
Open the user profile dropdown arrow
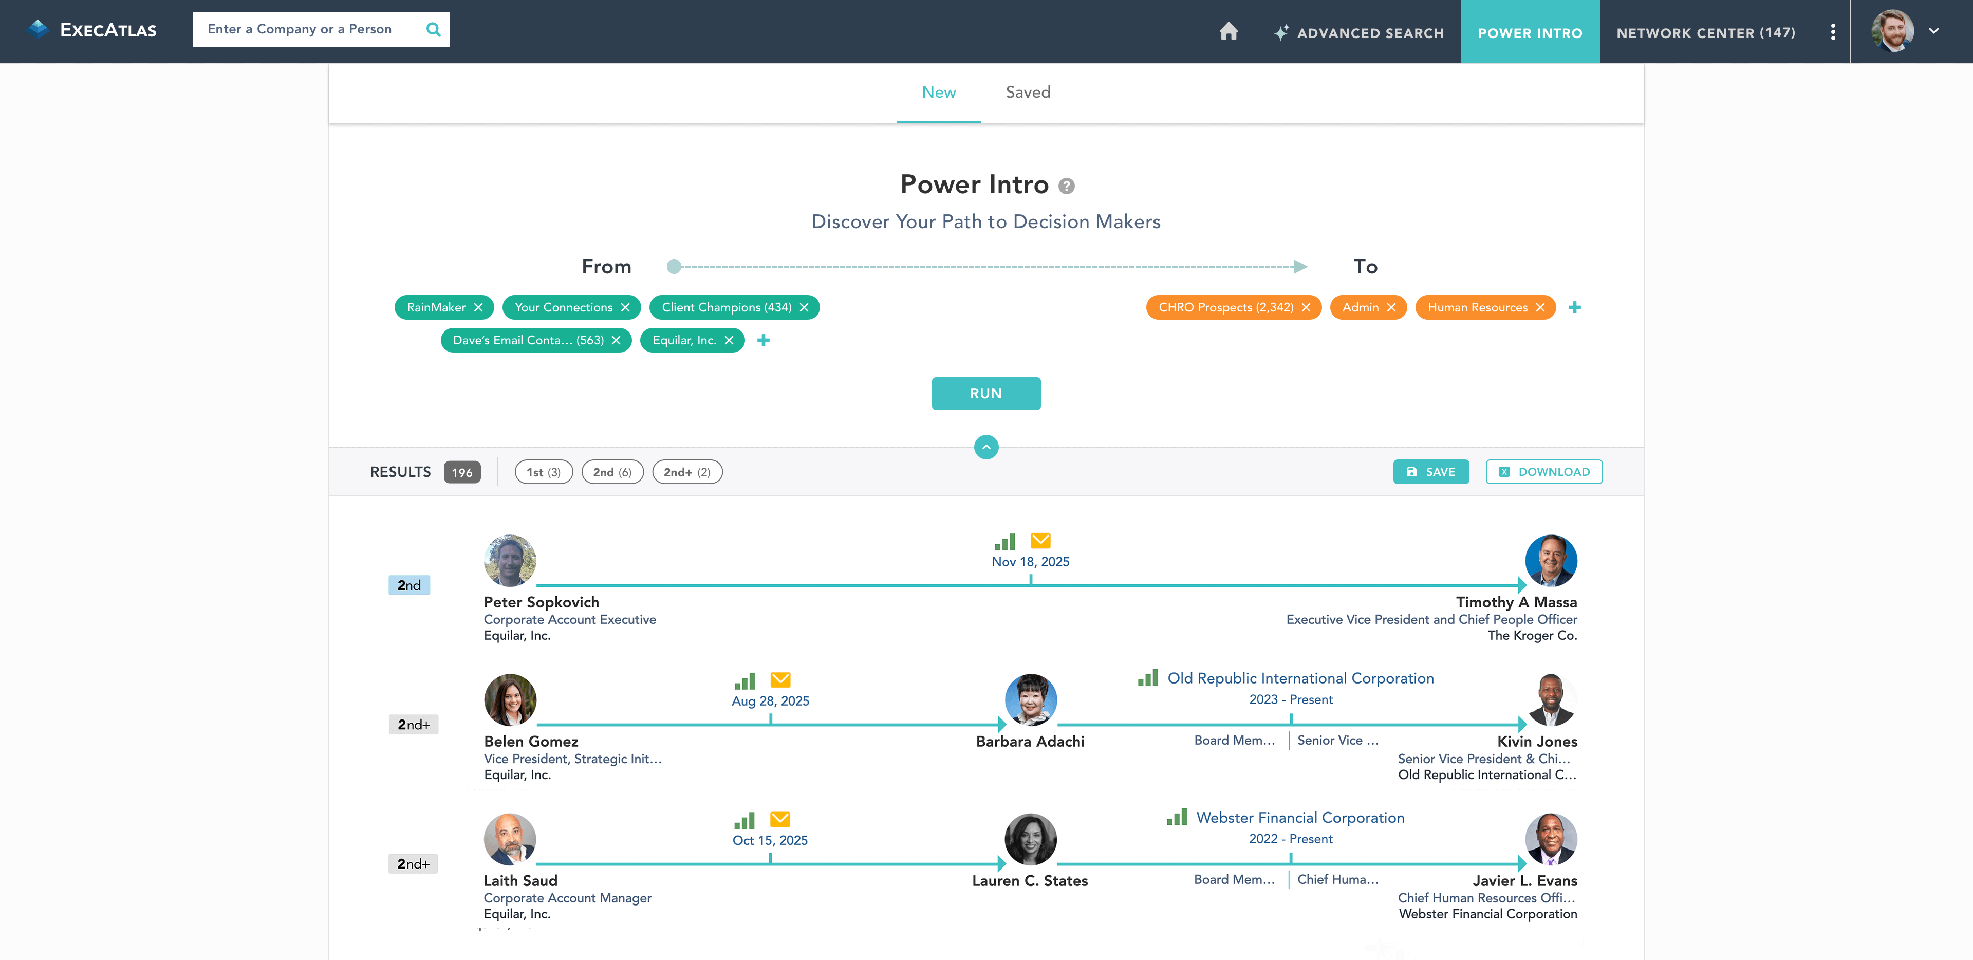[x=1933, y=31]
